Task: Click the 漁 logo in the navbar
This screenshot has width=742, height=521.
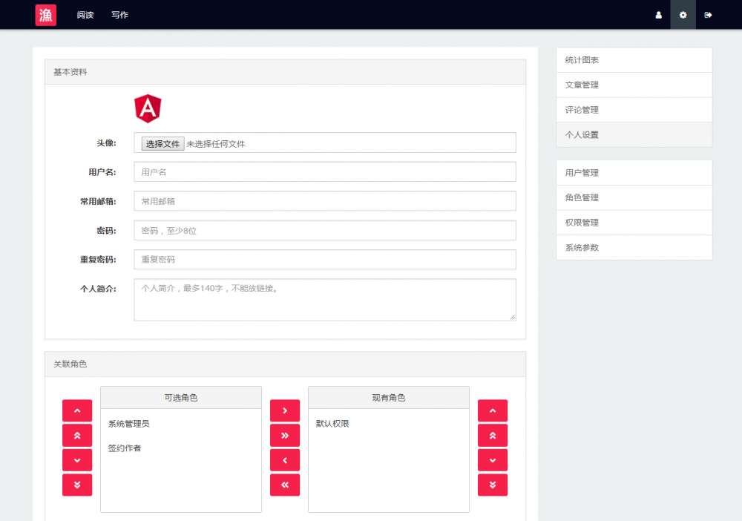Action: tap(45, 15)
